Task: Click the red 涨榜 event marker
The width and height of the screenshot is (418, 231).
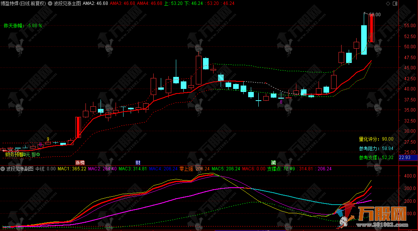Action: 80,162
